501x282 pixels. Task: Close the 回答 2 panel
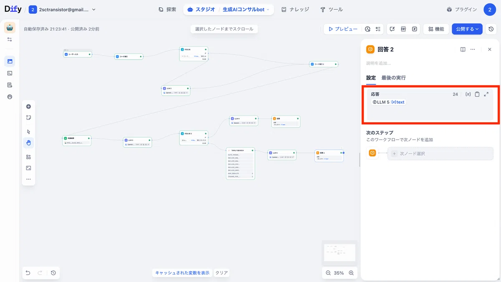click(490, 49)
